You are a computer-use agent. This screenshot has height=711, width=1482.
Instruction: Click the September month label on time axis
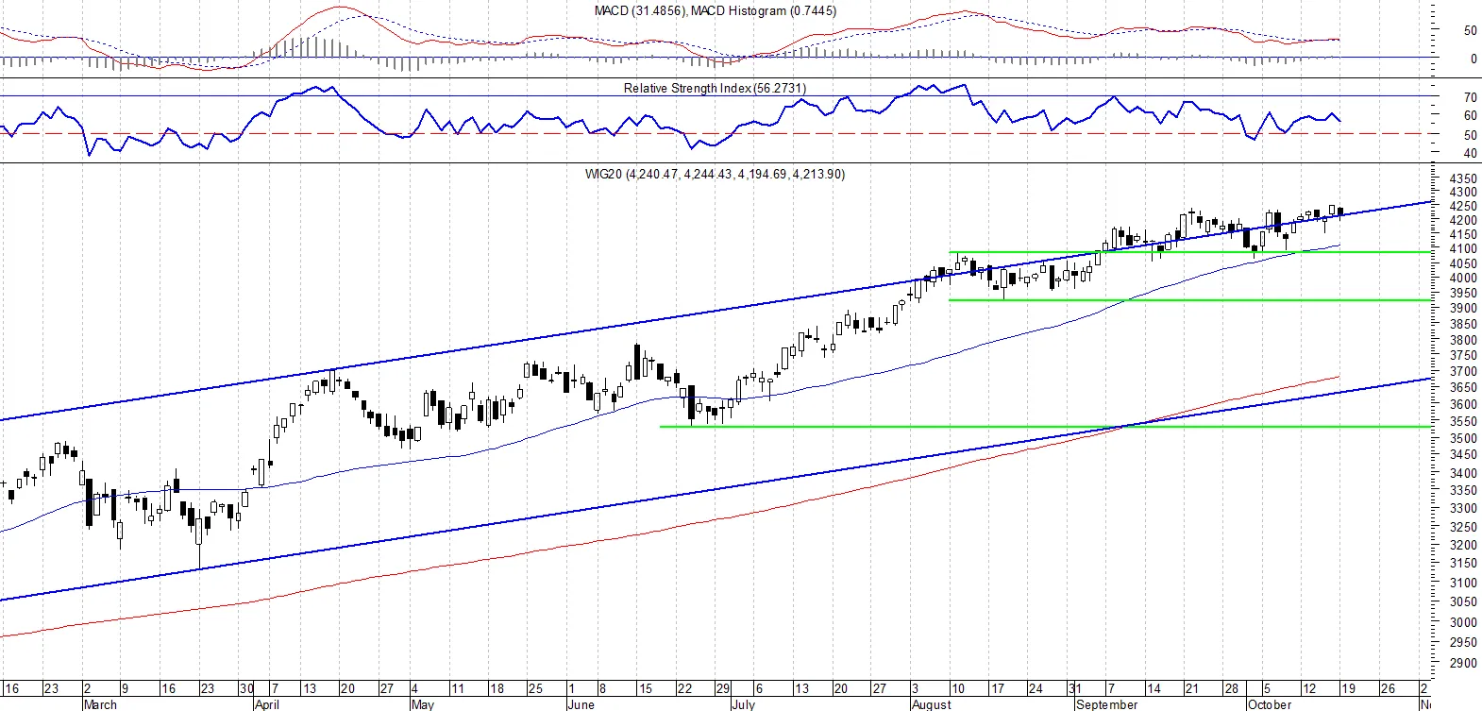point(1106,704)
